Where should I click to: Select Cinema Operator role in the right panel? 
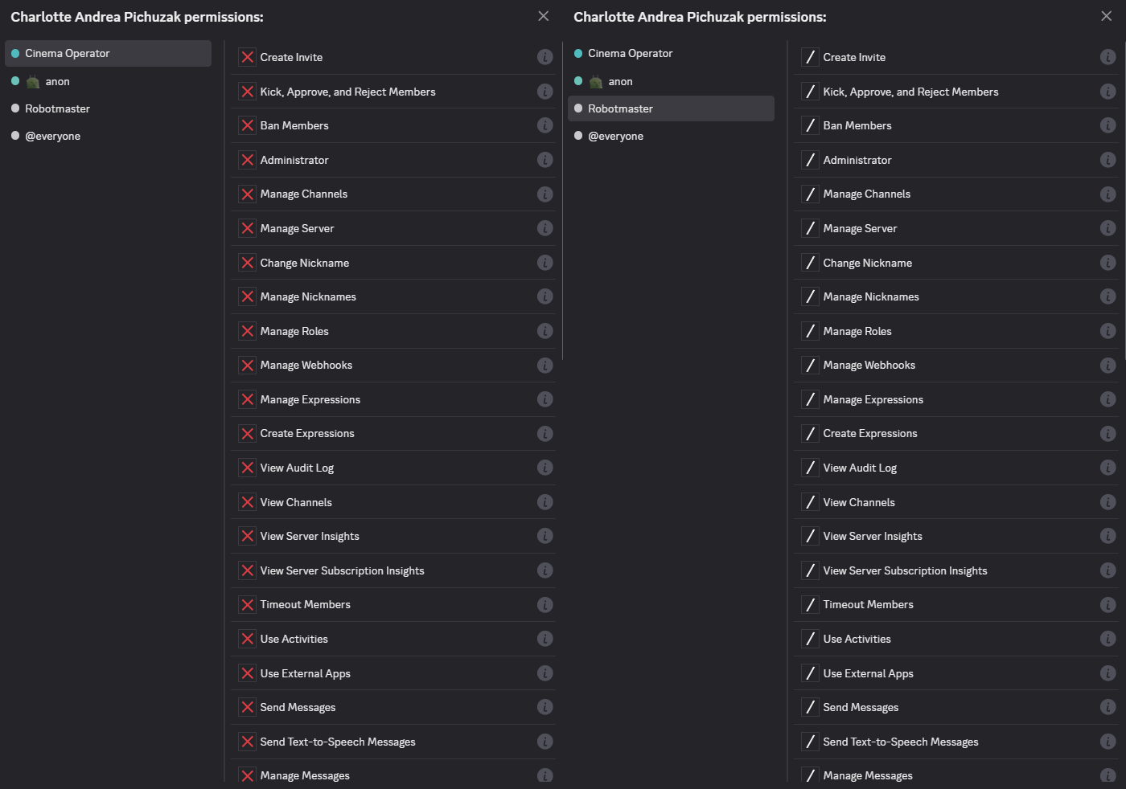click(671, 53)
